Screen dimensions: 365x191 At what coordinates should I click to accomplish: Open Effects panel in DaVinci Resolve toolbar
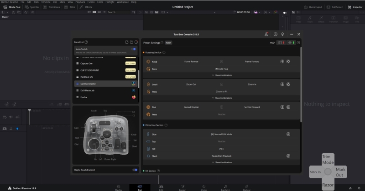86,7
